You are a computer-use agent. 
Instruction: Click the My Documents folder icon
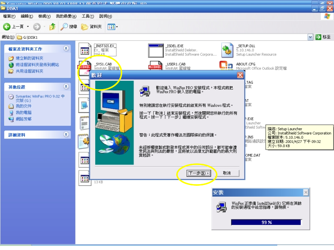click(11, 106)
